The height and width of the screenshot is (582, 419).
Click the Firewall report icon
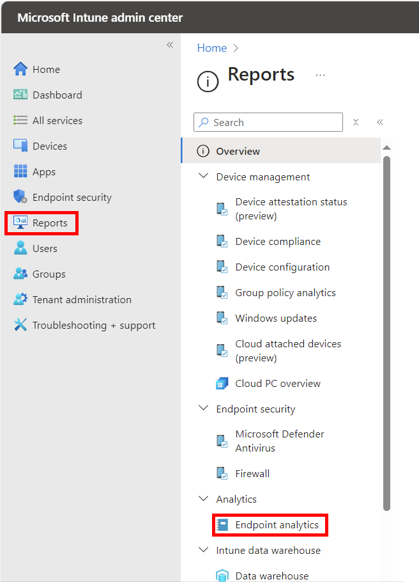click(222, 474)
